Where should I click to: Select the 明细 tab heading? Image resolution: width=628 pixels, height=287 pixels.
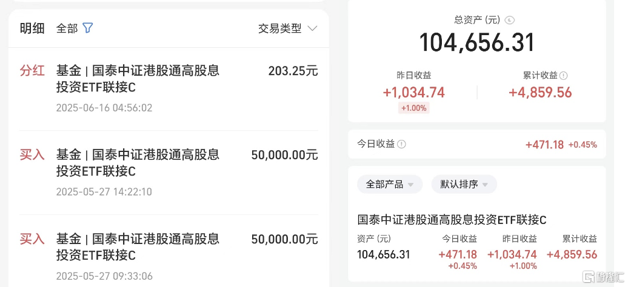click(x=32, y=28)
